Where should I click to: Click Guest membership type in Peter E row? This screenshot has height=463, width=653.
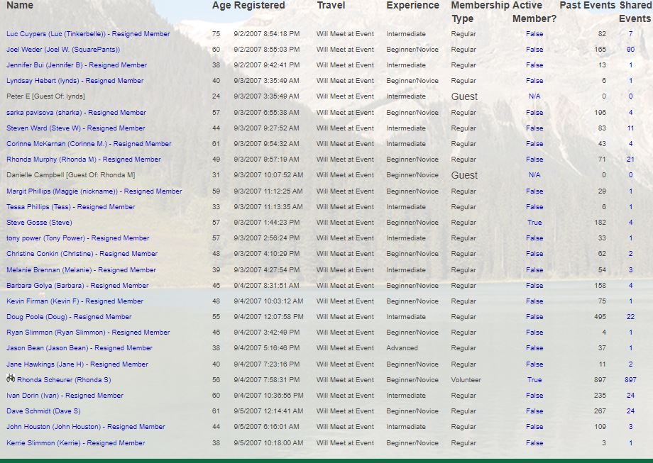pyautogui.click(x=464, y=96)
